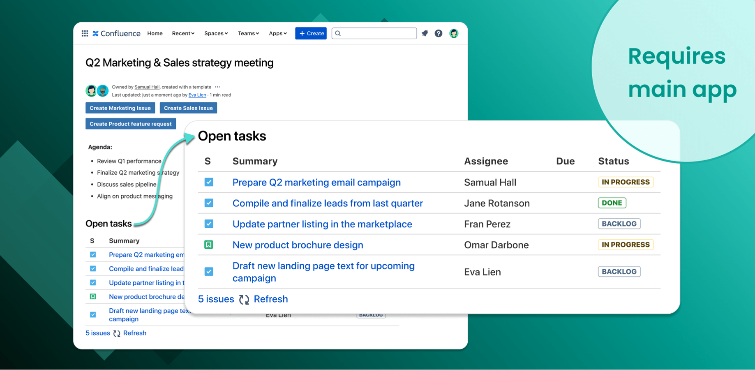Click IN PROGRESS status for Samual Hall row
The image size is (755, 370).
pos(626,182)
